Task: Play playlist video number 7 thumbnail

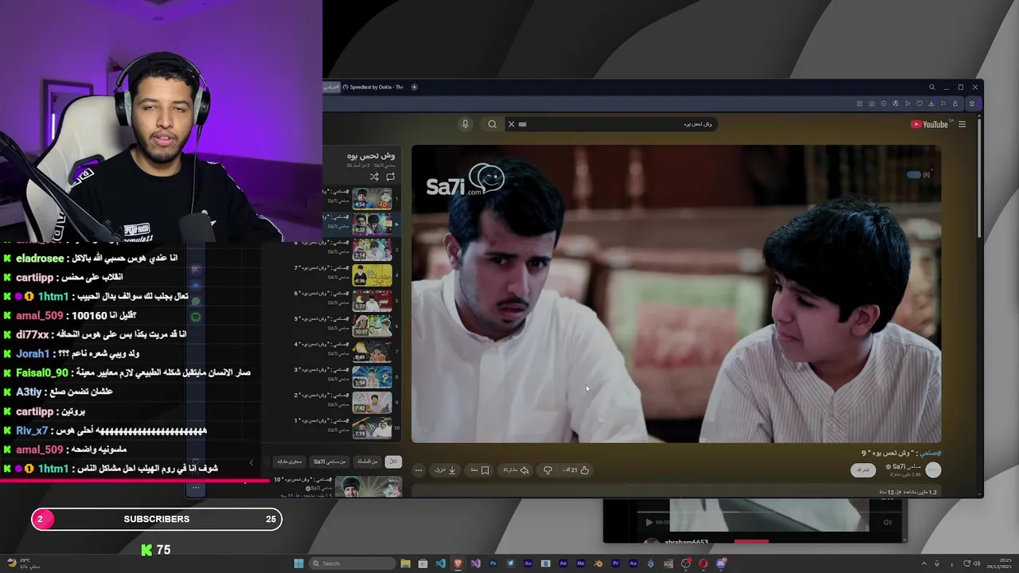Action: pos(373,275)
